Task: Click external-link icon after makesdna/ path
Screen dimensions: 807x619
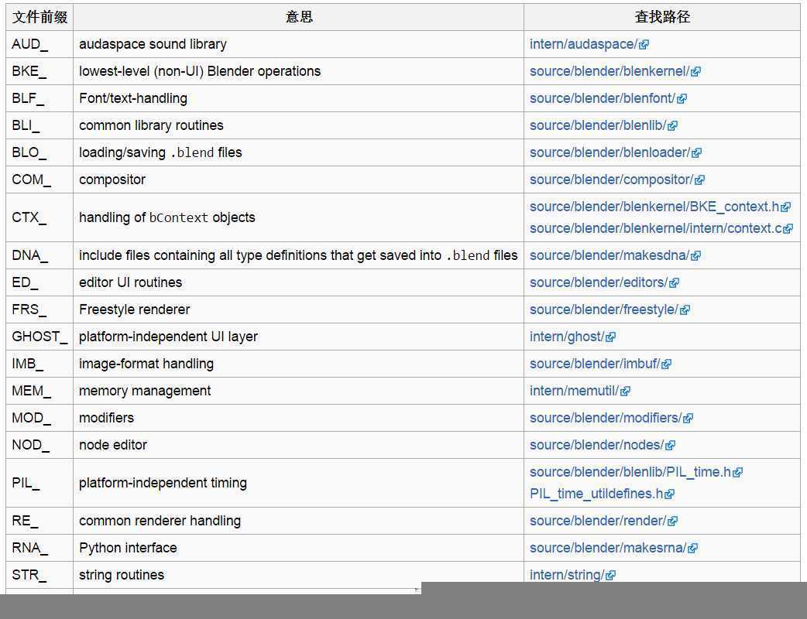Action: 695,256
